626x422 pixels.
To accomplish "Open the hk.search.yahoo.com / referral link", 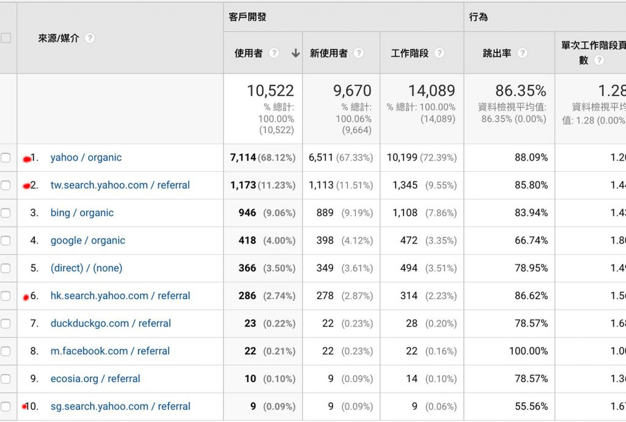I will point(120,296).
